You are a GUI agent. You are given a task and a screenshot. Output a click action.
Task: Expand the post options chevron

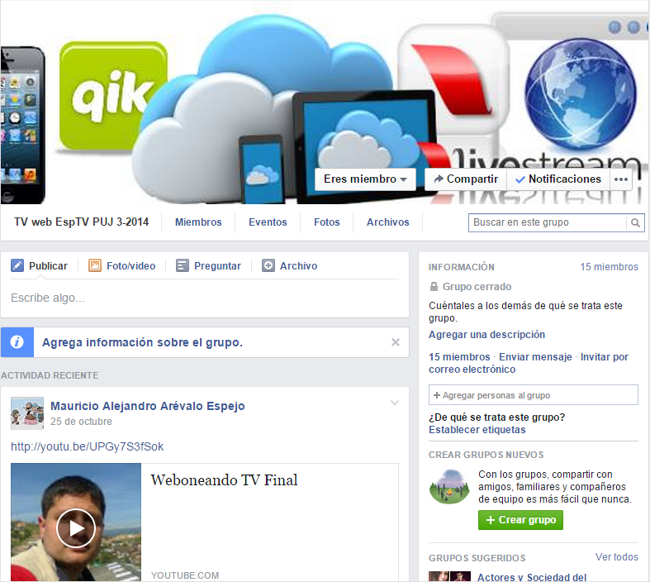tap(395, 403)
